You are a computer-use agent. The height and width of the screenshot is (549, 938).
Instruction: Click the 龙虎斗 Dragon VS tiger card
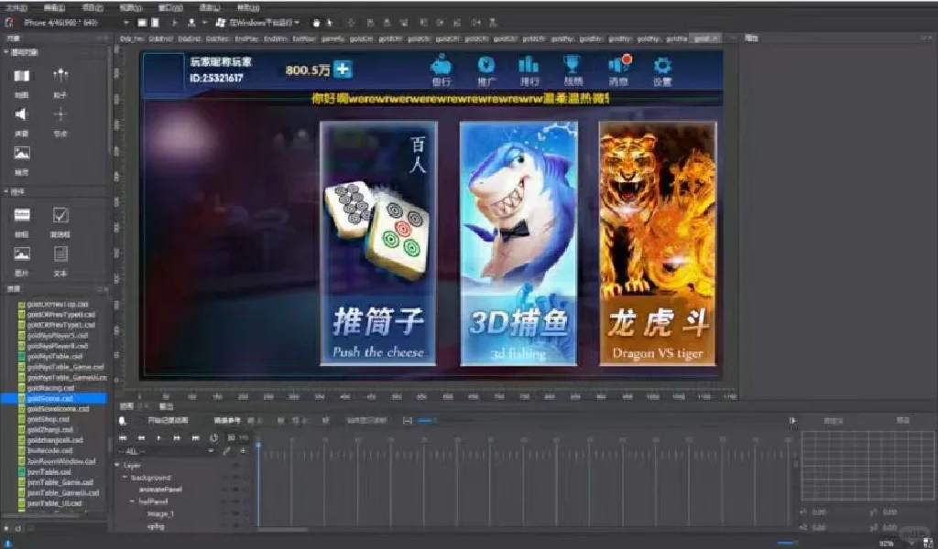click(x=658, y=243)
